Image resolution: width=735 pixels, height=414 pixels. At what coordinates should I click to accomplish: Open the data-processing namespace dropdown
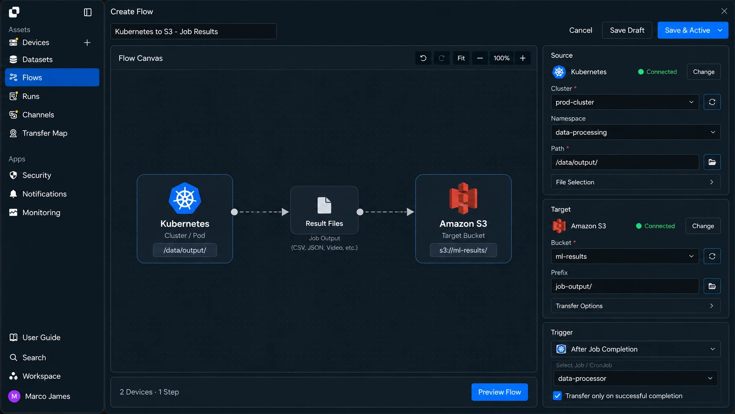pyautogui.click(x=636, y=132)
